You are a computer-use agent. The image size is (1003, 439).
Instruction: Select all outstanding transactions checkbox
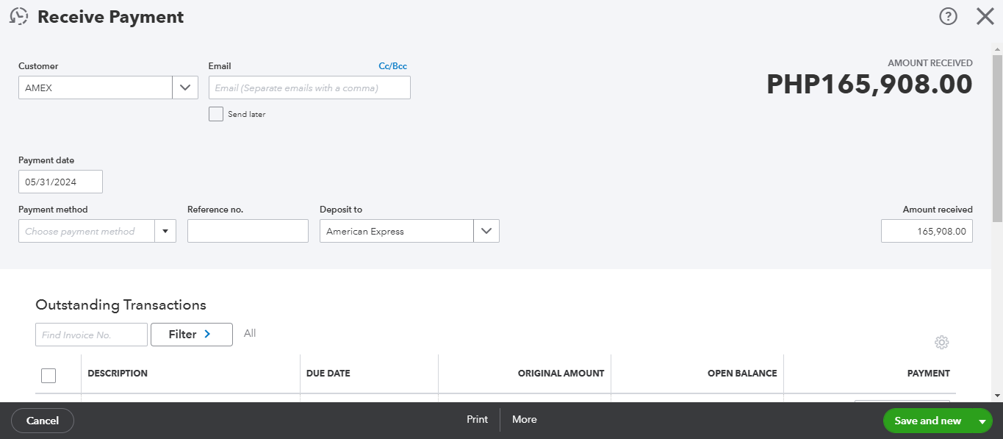[x=48, y=376]
